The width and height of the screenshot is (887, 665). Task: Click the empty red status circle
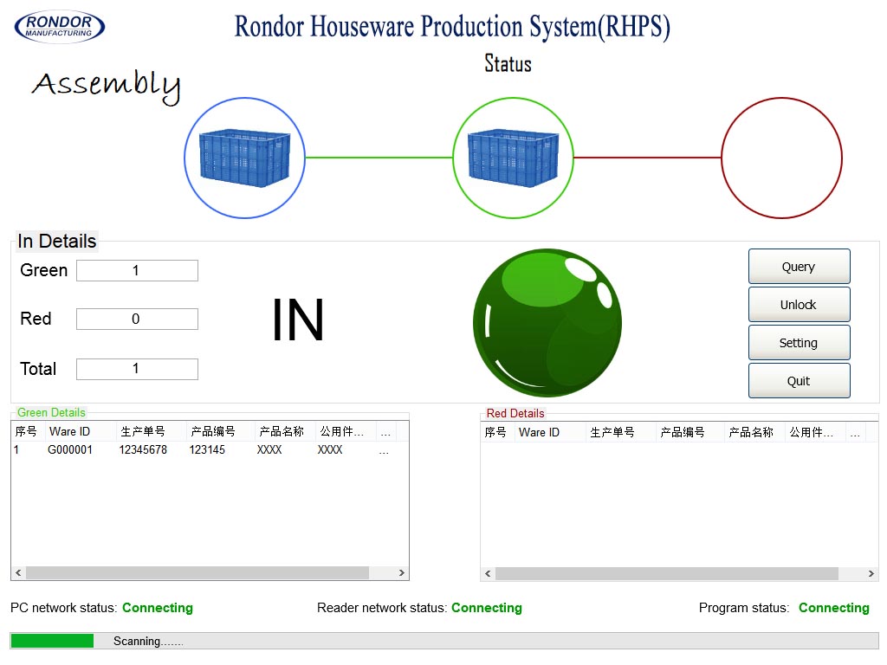781,158
